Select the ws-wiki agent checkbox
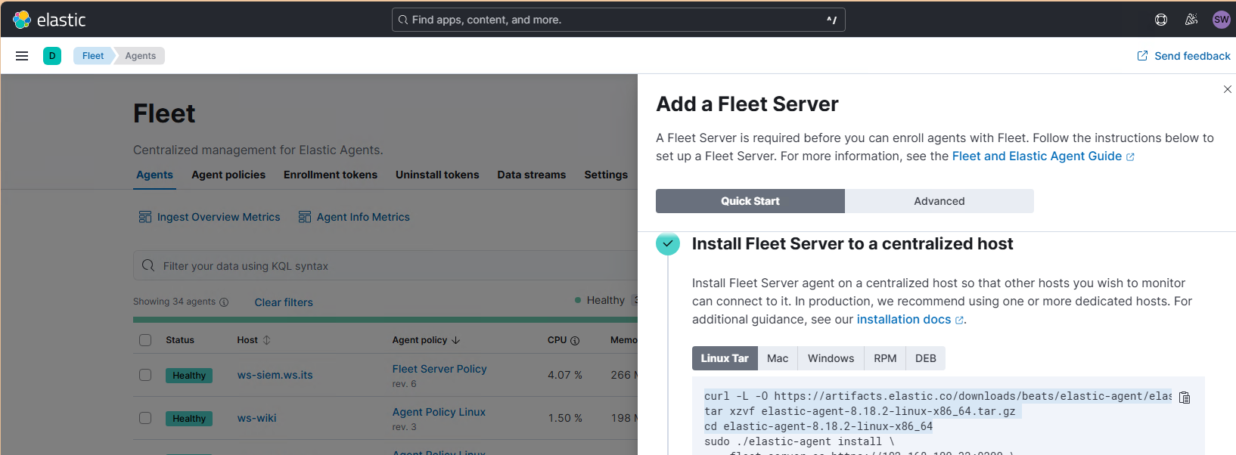 click(x=145, y=418)
